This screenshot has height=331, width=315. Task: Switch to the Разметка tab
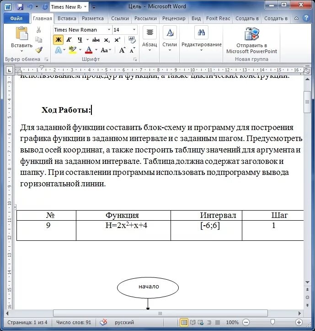[x=93, y=19]
